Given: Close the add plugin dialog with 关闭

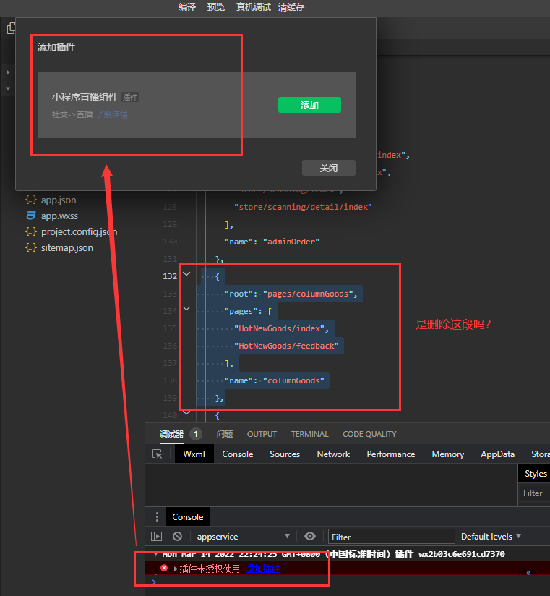Looking at the screenshot, I should (329, 168).
